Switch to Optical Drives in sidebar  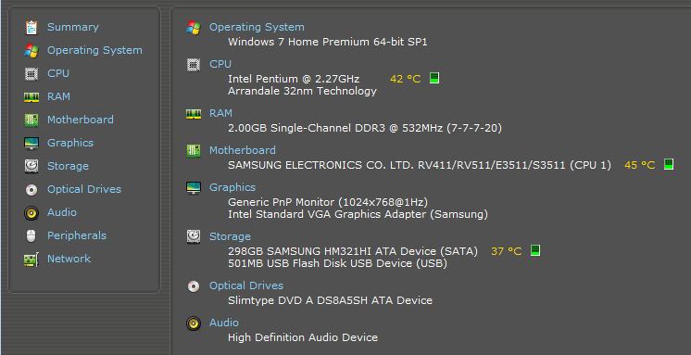[x=84, y=189]
